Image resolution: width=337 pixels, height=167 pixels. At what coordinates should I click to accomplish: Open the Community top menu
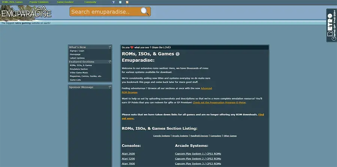90,2
